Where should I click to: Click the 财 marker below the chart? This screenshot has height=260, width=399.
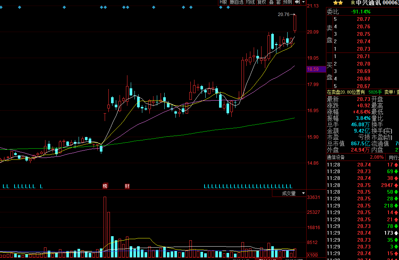(x=127, y=186)
